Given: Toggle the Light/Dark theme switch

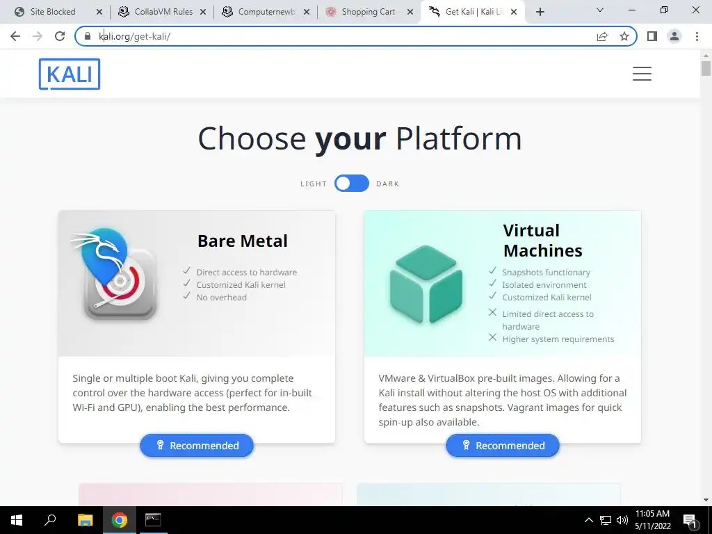Looking at the screenshot, I should pos(351,184).
